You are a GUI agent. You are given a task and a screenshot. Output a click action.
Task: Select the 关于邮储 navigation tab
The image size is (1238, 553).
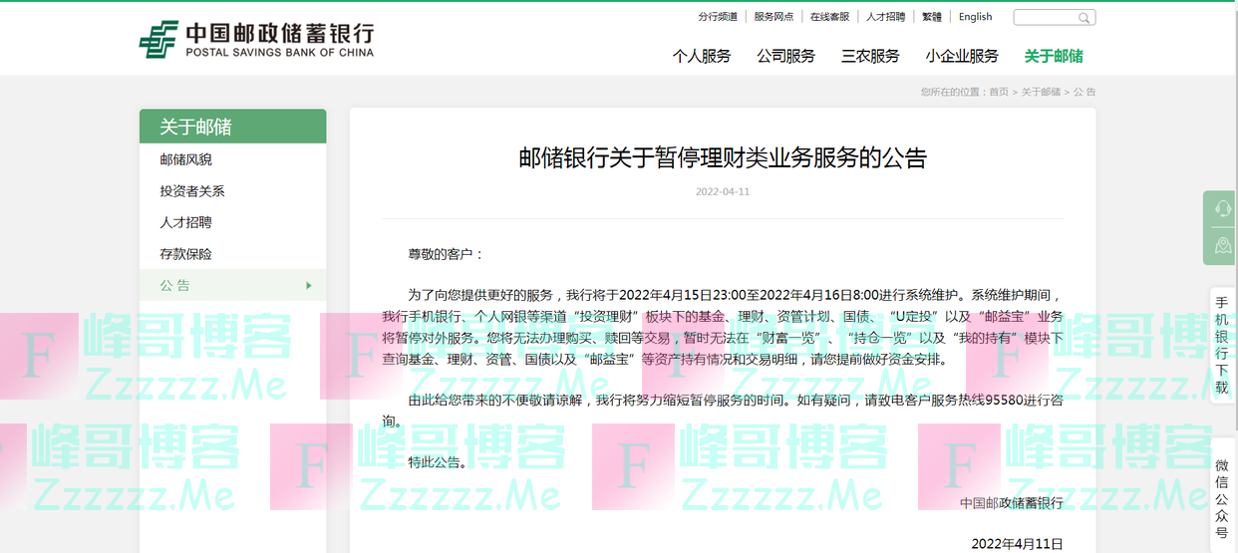1054,56
